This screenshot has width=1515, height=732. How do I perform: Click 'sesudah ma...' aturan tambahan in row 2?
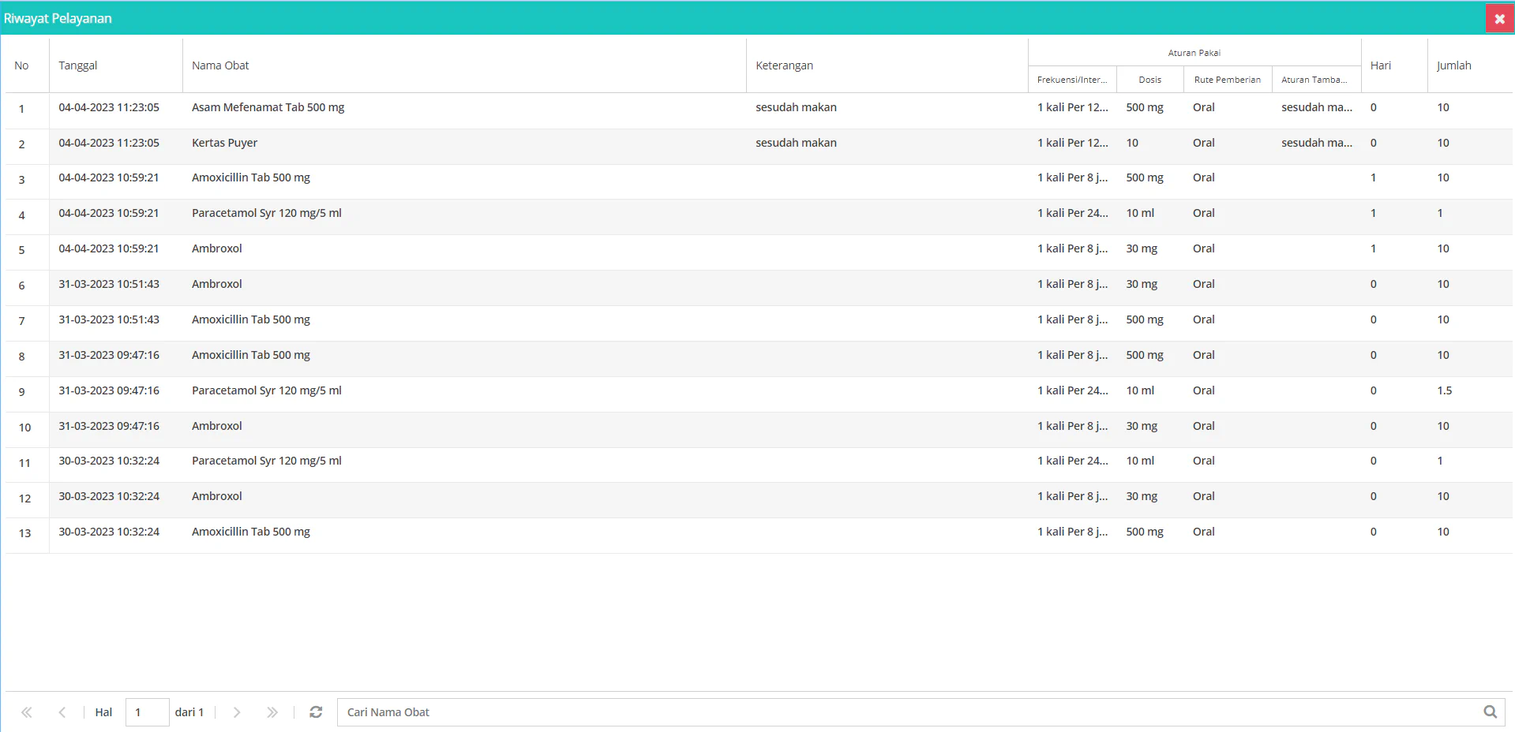coord(1317,143)
